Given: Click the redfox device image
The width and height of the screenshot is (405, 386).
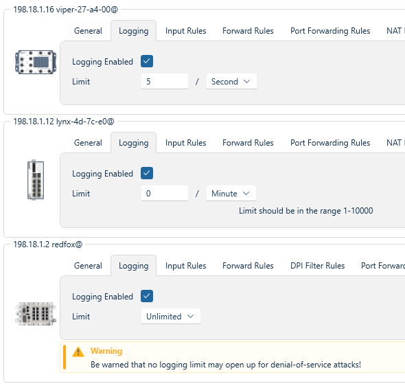Looking at the screenshot, I should 36,314.
